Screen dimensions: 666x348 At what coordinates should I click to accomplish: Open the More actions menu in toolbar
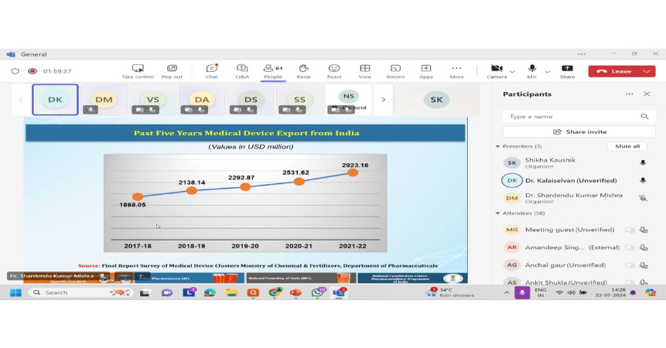click(456, 70)
